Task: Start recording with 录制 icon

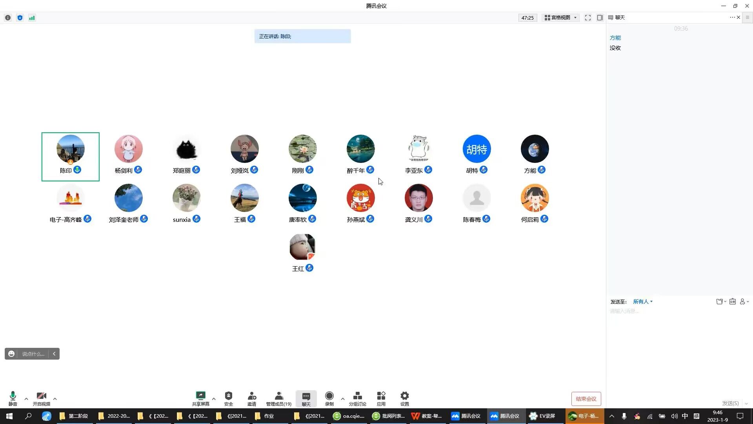Action: pos(329,396)
